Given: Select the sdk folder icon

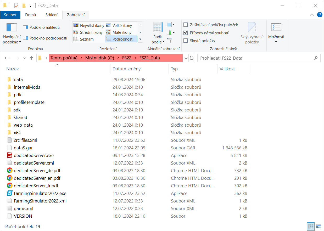Looking at the screenshot, I should click(x=10, y=110).
